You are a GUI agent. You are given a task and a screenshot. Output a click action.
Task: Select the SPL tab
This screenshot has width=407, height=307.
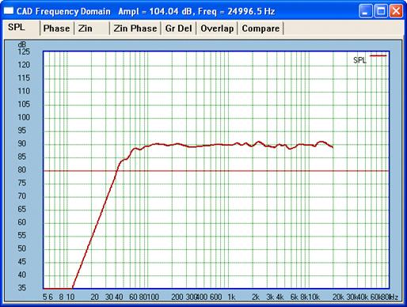tap(21, 28)
